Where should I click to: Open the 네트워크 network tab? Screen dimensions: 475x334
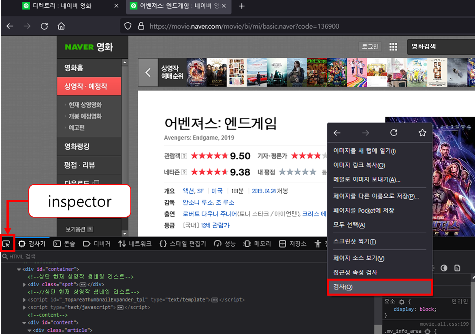tap(135, 243)
